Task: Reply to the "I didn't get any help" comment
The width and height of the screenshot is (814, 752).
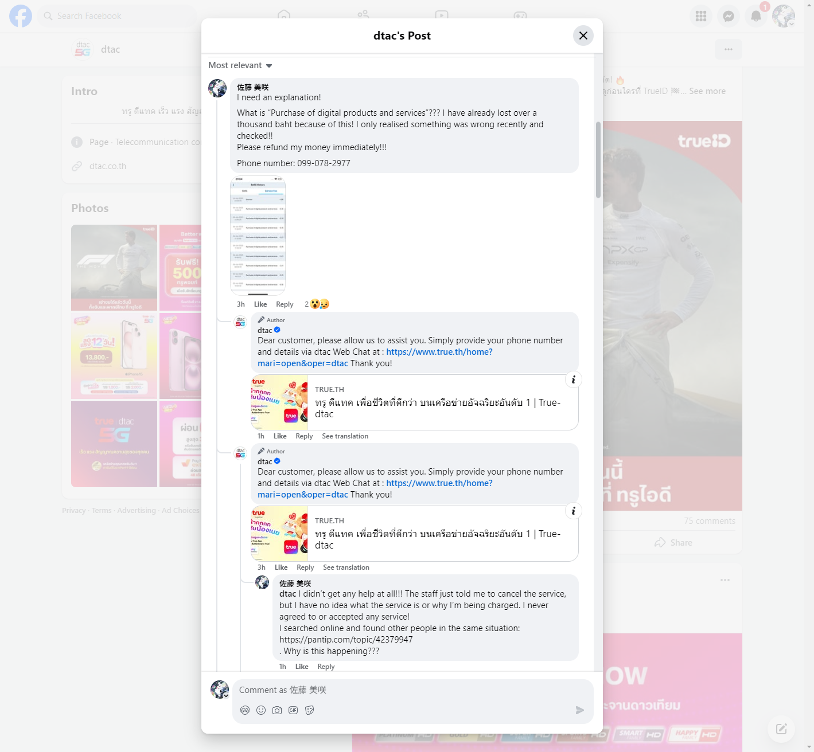Action: pyautogui.click(x=326, y=667)
